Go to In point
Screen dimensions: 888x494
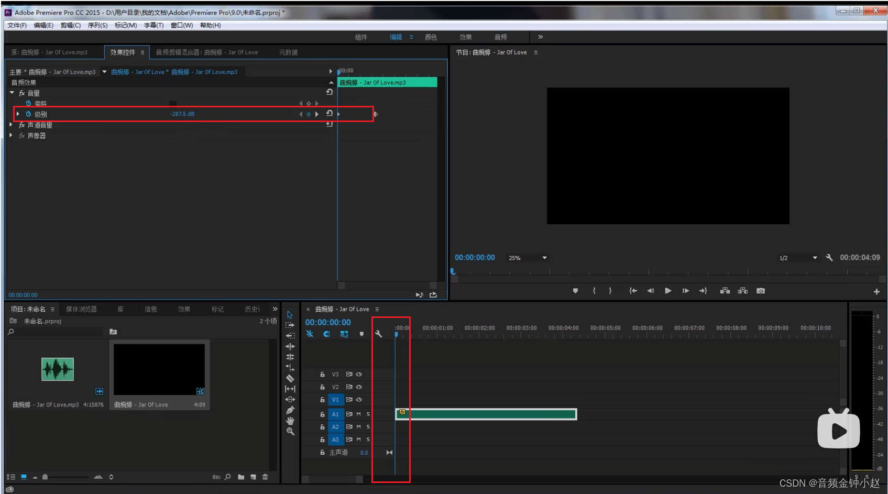point(633,291)
